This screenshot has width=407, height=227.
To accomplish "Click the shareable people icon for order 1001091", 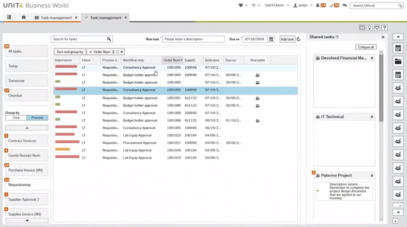I will (257, 98).
